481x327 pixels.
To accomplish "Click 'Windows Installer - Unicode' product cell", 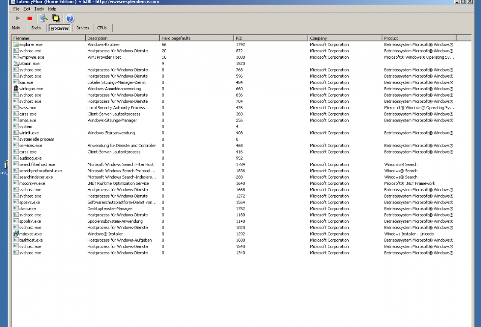I will (x=408, y=234).
